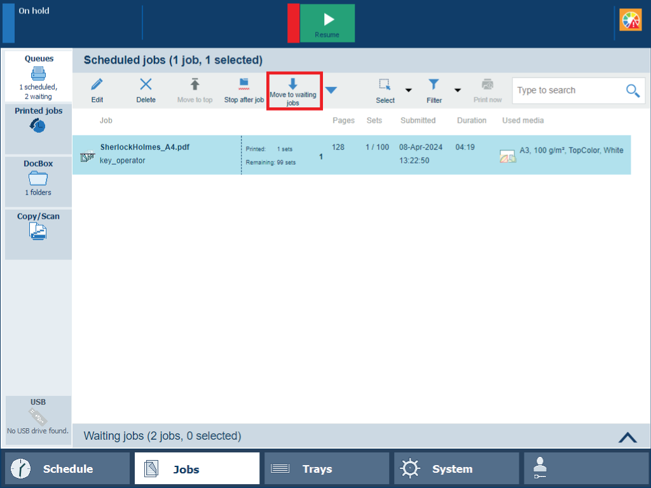
Task: Open the System tab
Action: [x=456, y=469]
